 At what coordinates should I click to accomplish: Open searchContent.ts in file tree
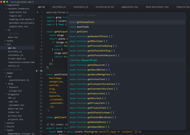(x=19, y=80)
